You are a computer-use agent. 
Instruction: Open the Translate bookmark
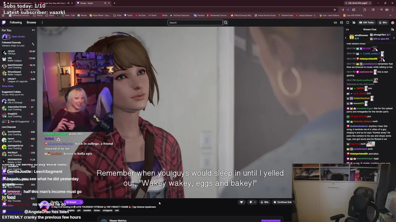pos(199,15)
